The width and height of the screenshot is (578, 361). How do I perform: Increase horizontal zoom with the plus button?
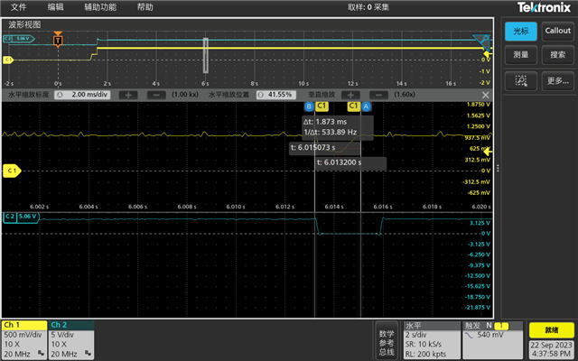128,95
